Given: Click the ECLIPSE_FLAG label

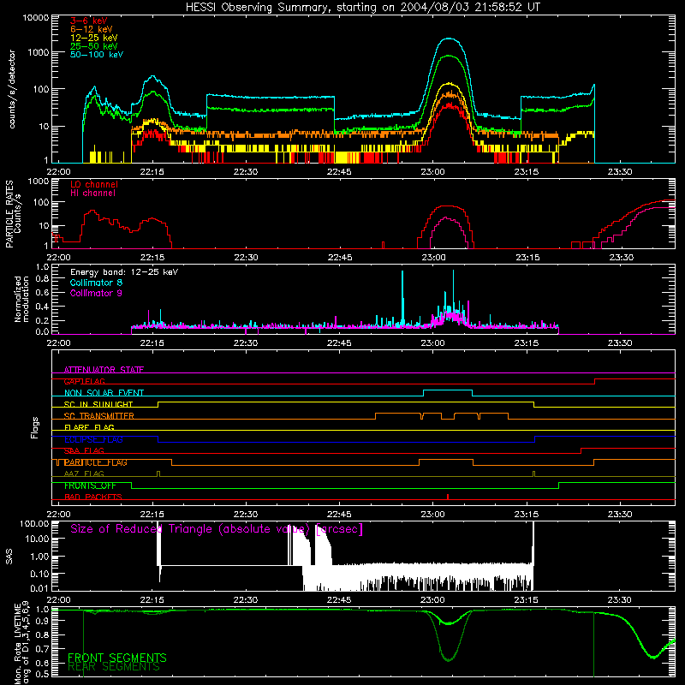Looking at the screenshot, I should tap(93, 439).
